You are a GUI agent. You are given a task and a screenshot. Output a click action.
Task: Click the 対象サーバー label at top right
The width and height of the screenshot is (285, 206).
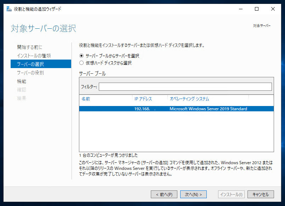[x=262, y=26]
